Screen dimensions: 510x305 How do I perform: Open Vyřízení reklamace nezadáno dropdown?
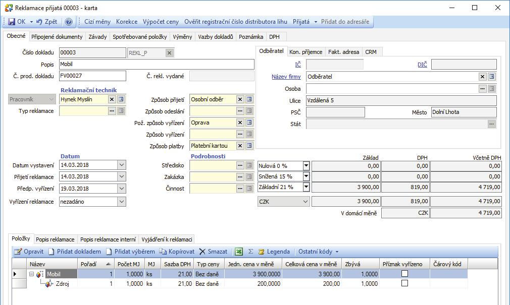[x=121, y=202]
